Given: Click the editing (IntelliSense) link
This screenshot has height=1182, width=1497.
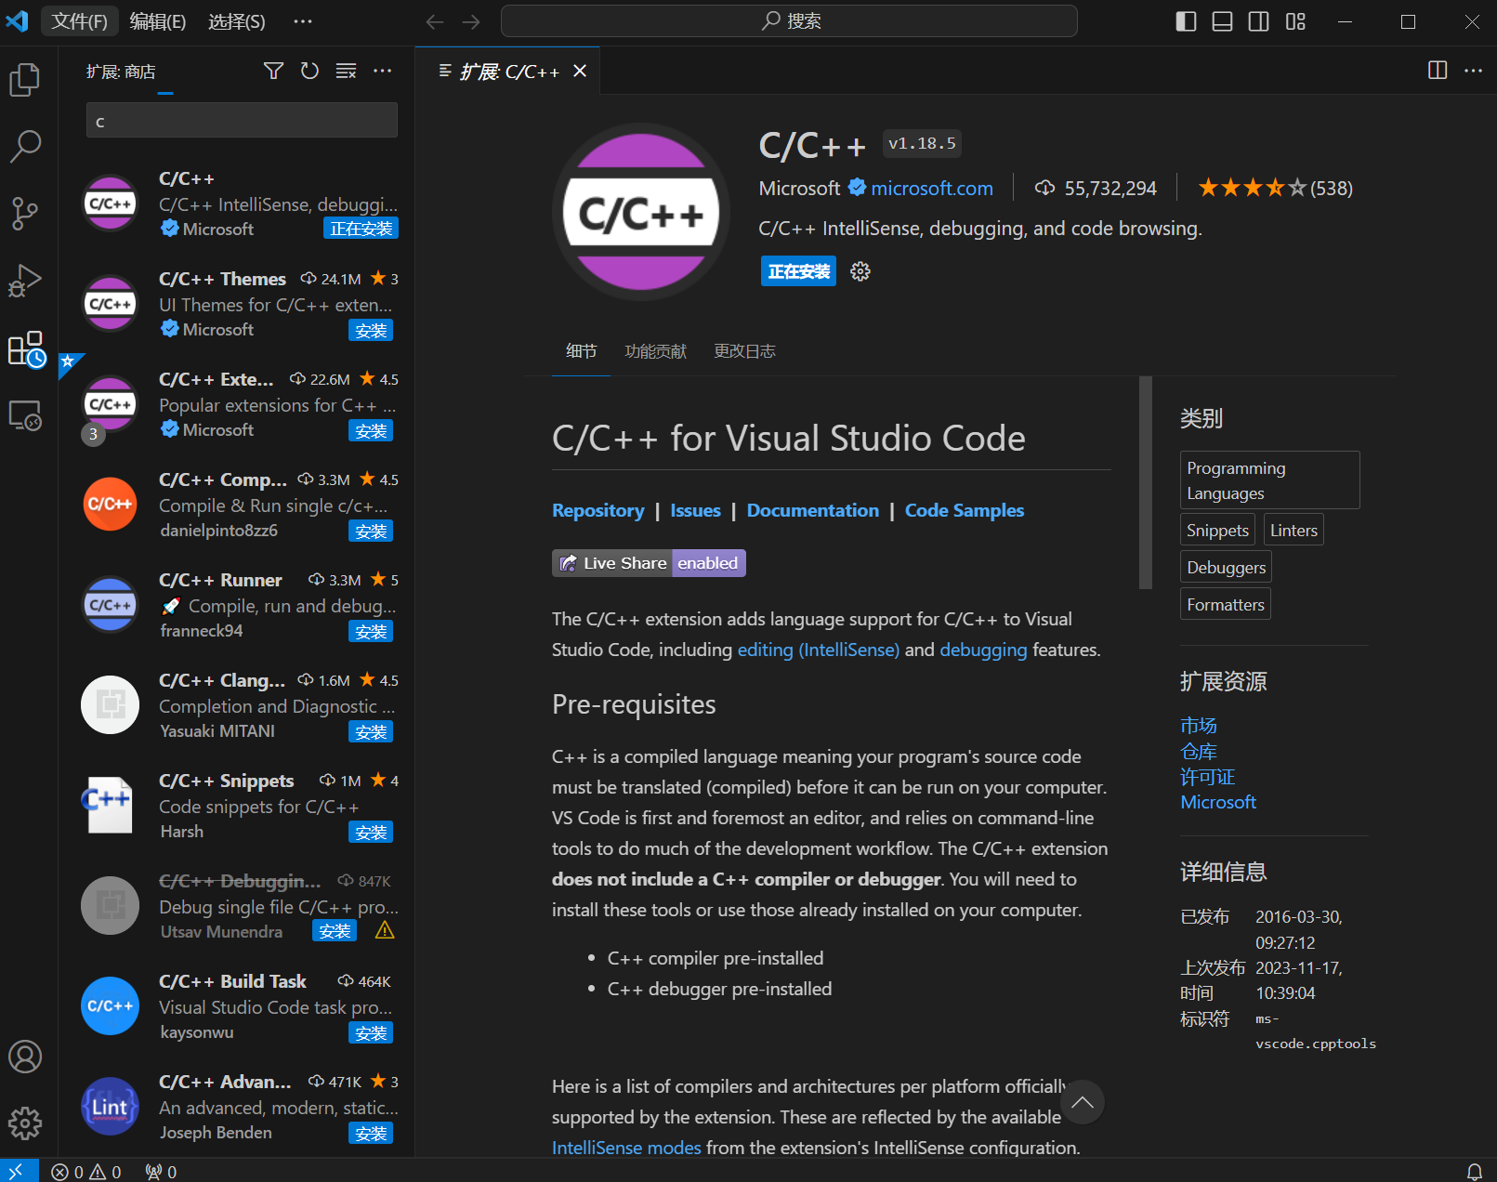Looking at the screenshot, I should pos(819,650).
